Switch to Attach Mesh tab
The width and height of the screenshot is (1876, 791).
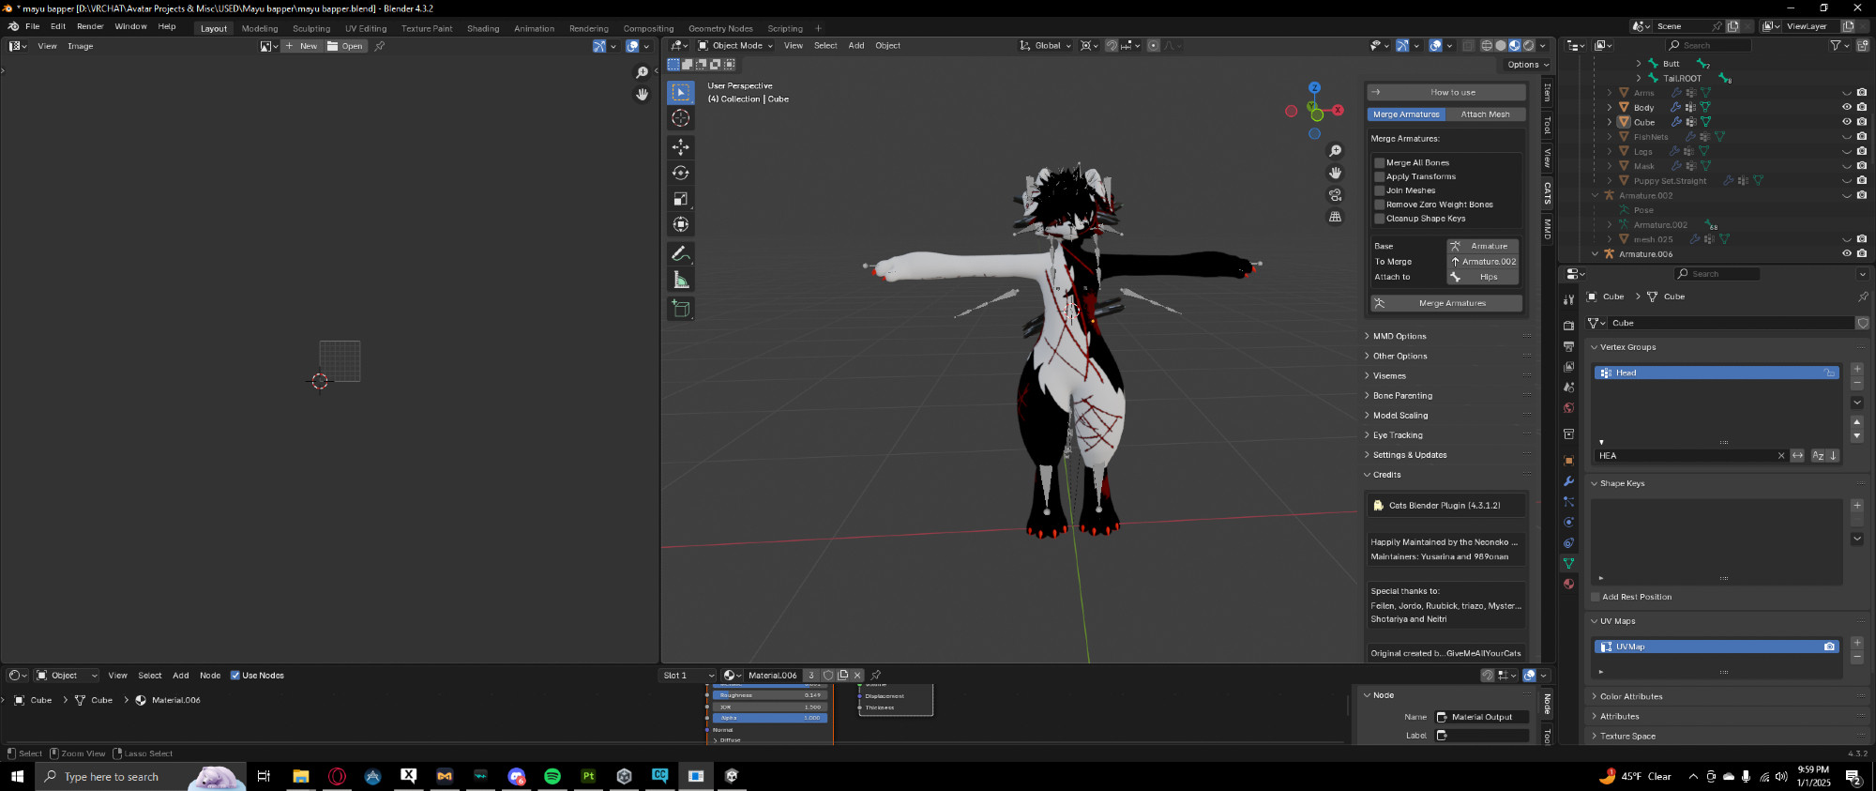point(1486,114)
